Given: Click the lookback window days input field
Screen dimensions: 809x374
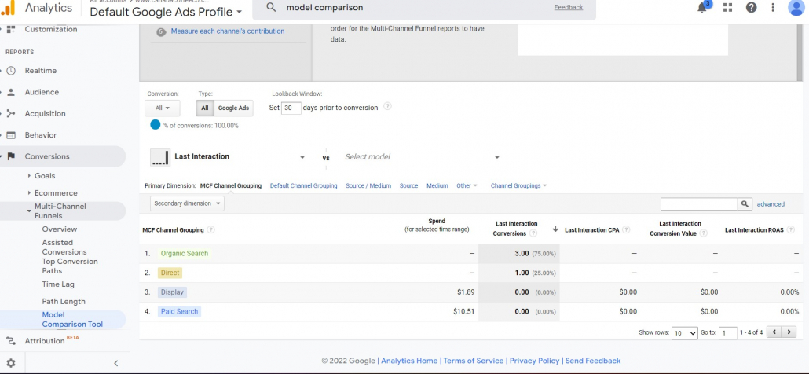Looking at the screenshot, I should (291, 108).
